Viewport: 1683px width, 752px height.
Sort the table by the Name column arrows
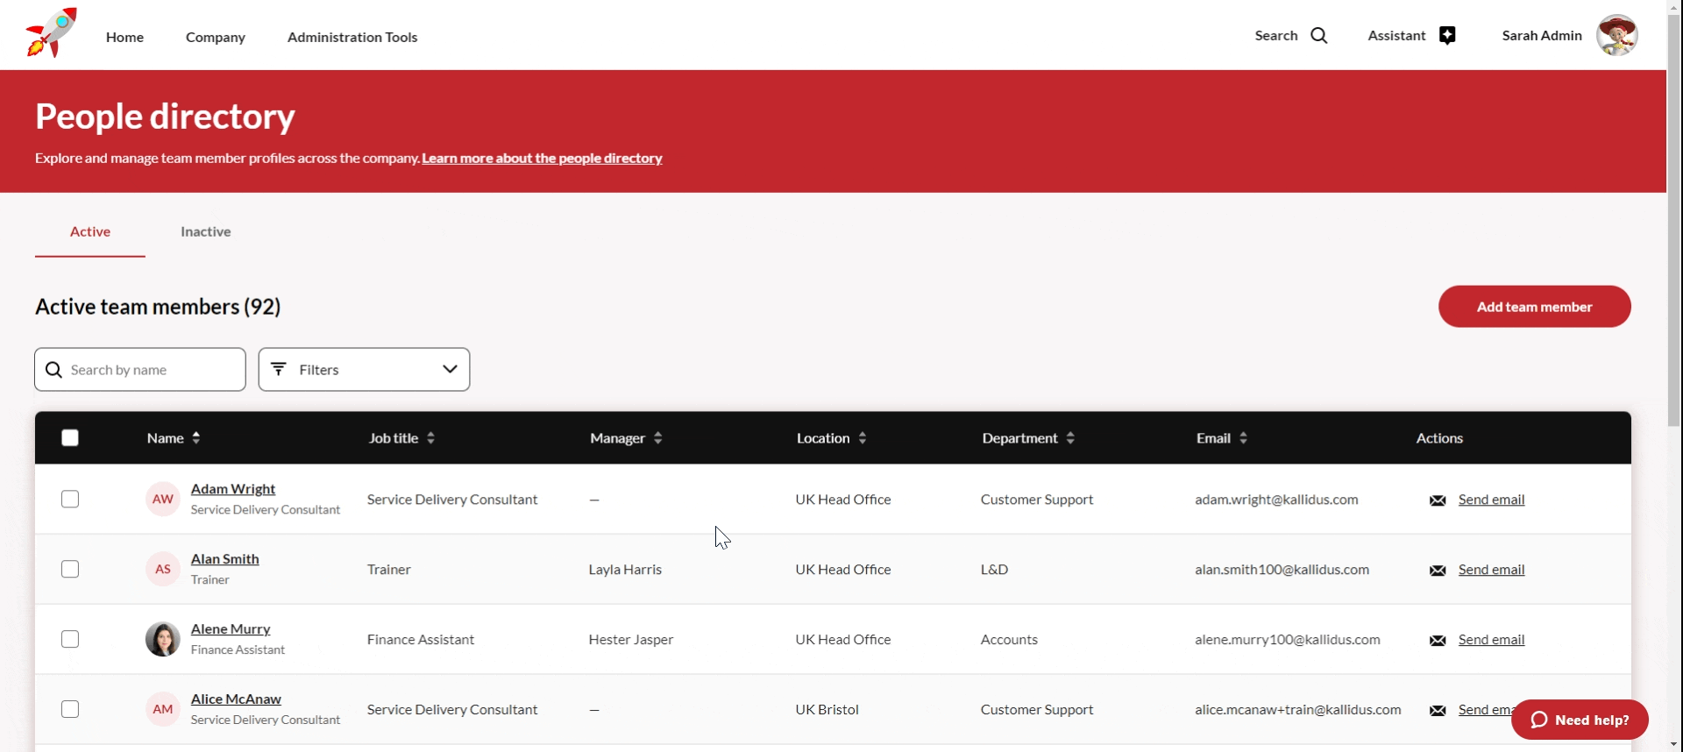coord(196,438)
